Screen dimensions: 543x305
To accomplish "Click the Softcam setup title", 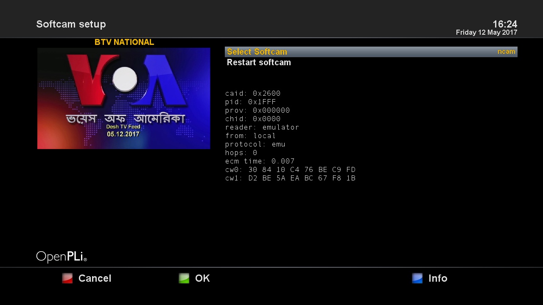I will [x=71, y=24].
